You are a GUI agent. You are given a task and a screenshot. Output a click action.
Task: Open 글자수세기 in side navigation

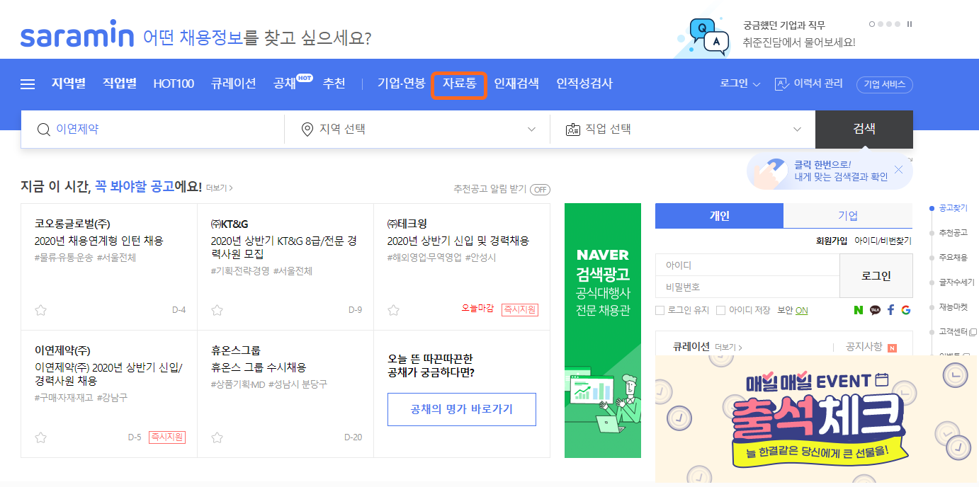pyautogui.click(x=956, y=282)
